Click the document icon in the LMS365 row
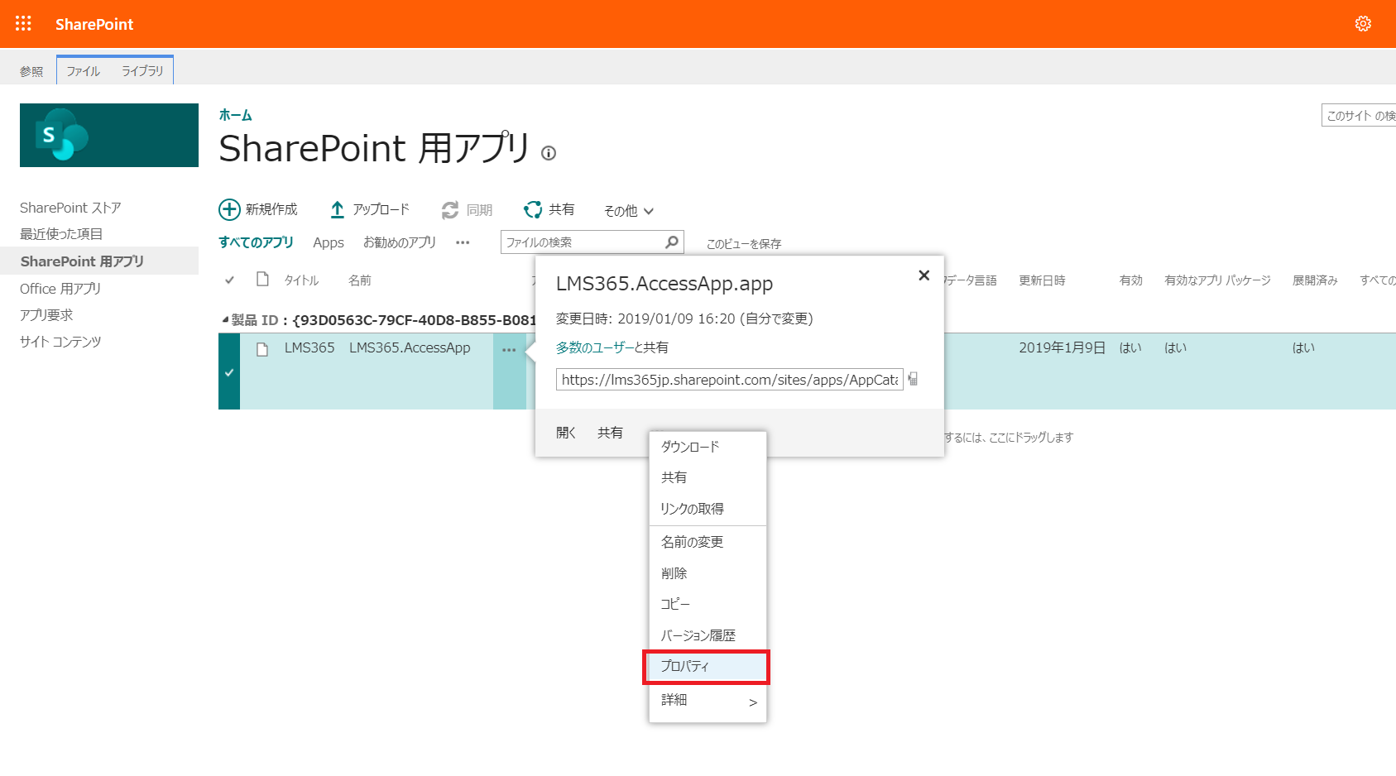 pyautogui.click(x=262, y=349)
